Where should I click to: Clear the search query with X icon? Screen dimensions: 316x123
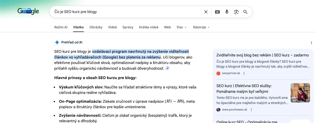pos(206,12)
